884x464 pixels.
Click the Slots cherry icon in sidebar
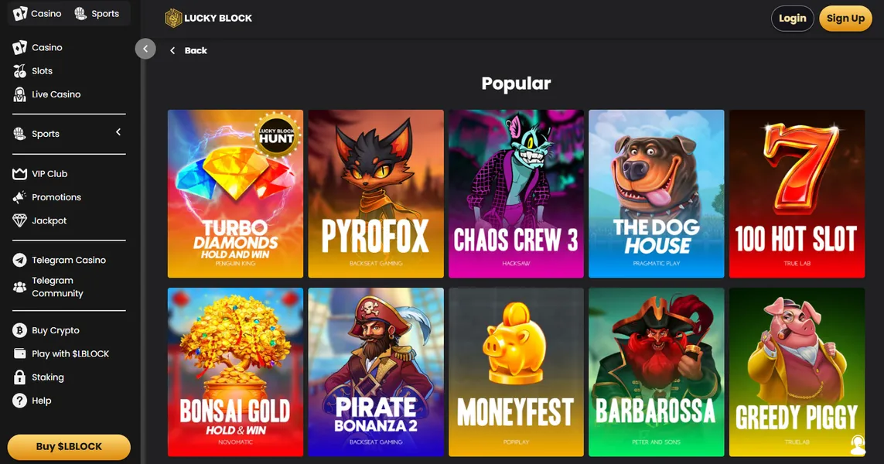pyautogui.click(x=20, y=71)
